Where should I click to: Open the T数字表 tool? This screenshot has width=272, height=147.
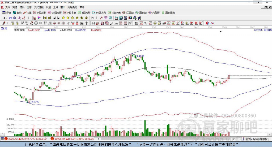pos(114,13)
